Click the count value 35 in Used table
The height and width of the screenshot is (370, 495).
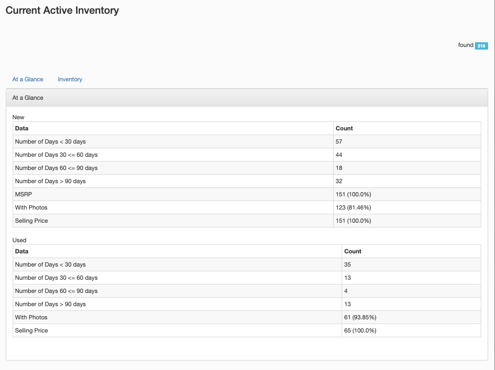coord(347,264)
